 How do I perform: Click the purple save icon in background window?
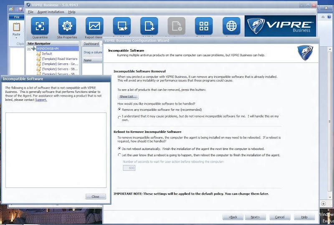point(20,9)
